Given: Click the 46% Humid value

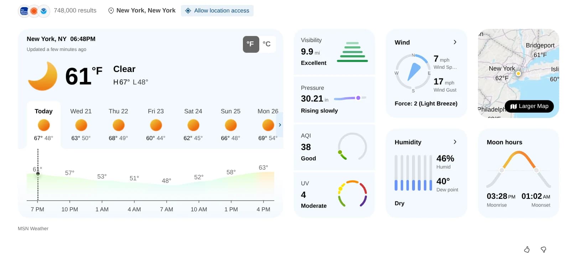Looking at the screenshot, I should [x=445, y=158].
